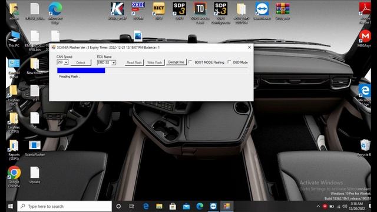
Task: Launch the SDP3 desktop shortcut
Action: tap(179, 11)
